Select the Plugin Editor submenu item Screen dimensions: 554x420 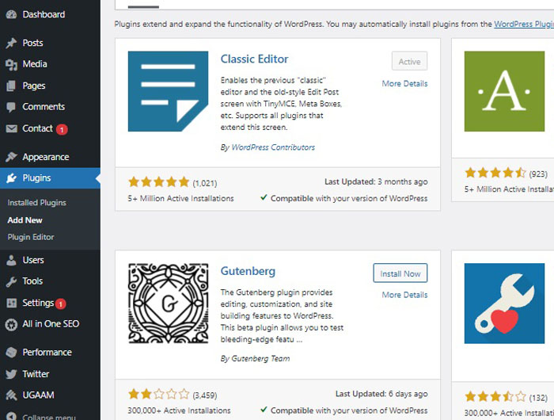[x=31, y=237]
